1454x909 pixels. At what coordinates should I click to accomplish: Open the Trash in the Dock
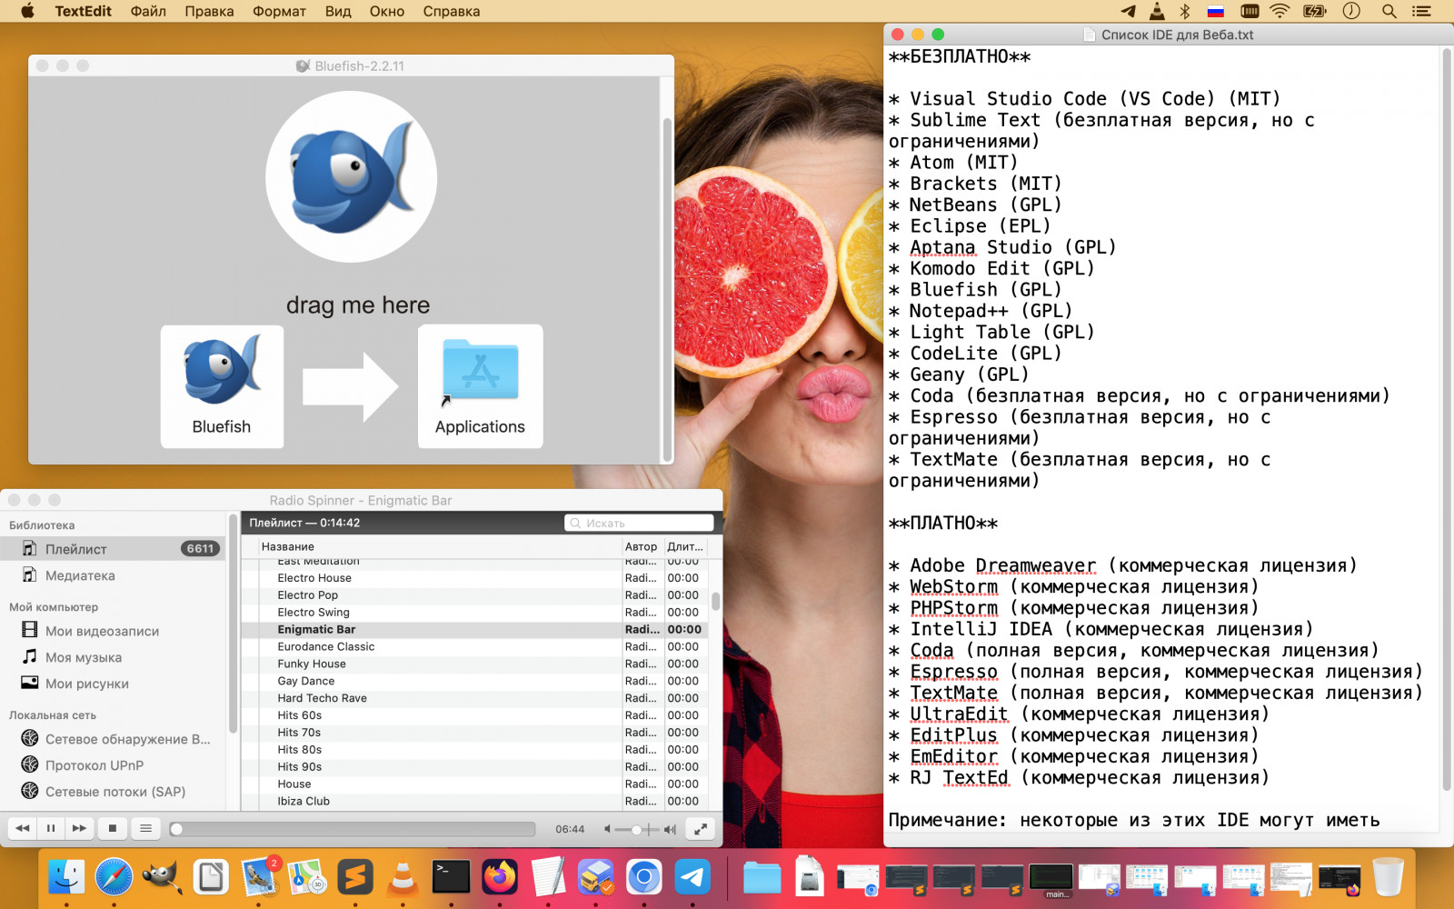click(x=1388, y=877)
